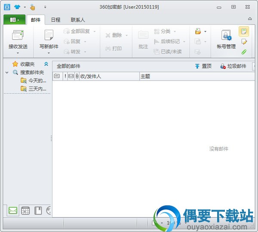Viewport: 258px width, 232px height.
Task: Click 全部回复 reply-all button
Action: click(77, 31)
